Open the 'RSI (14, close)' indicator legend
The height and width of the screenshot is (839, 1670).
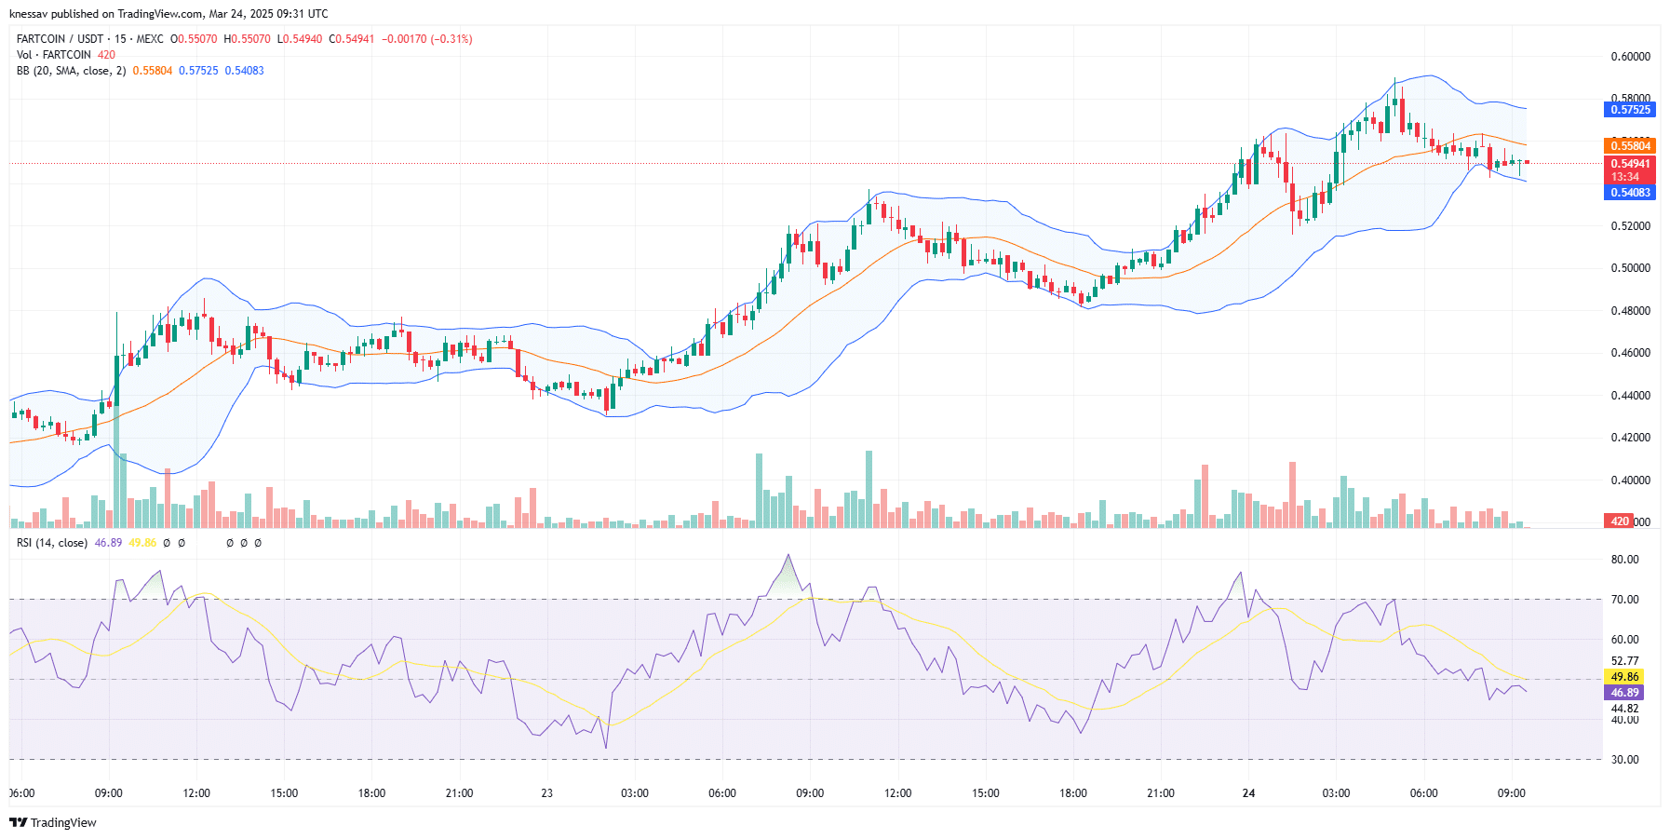coord(52,543)
